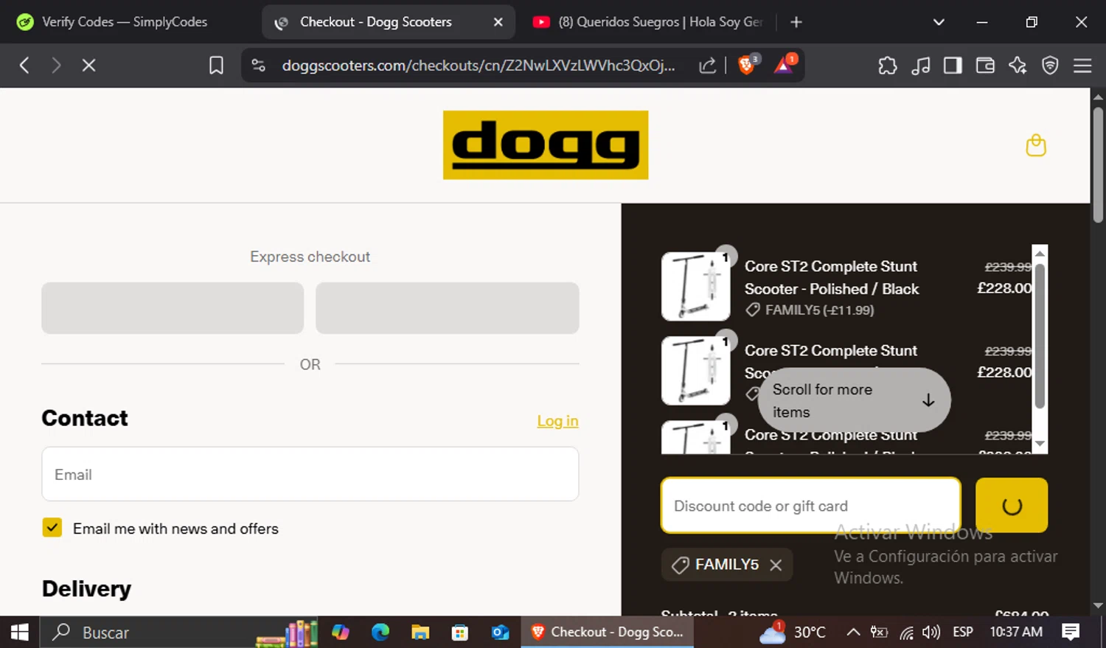The width and height of the screenshot is (1106, 648).
Task: Open the Windows Start menu
Action: [19, 632]
